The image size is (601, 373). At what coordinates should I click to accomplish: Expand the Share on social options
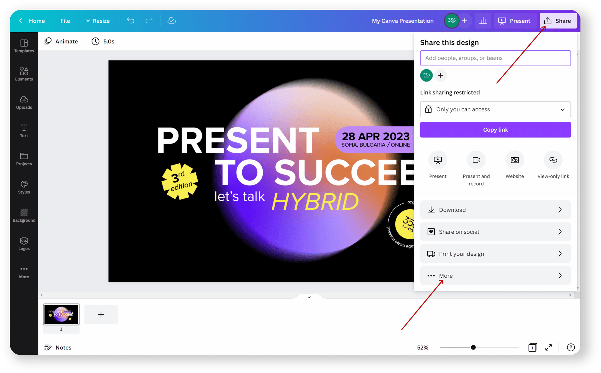point(495,232)
